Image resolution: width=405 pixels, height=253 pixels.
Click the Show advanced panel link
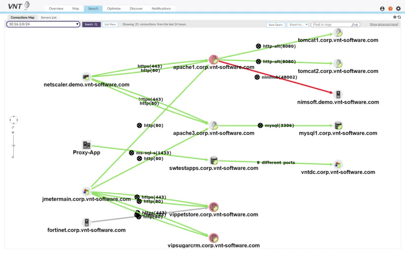coord(384,24)
